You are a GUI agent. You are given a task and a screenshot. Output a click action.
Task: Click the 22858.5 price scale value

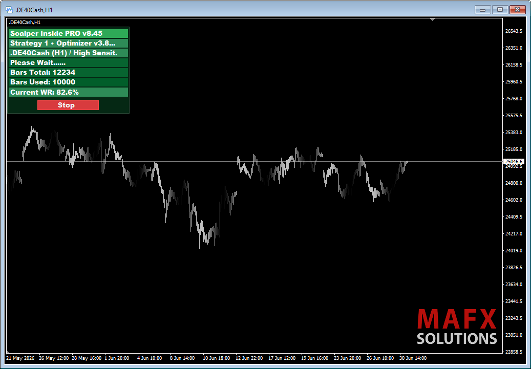pos(514,352)
